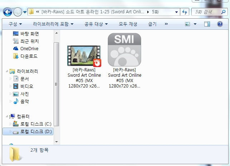Click 모두 재생 in the toolbar
230x166 pixels.
coord(128,24)
